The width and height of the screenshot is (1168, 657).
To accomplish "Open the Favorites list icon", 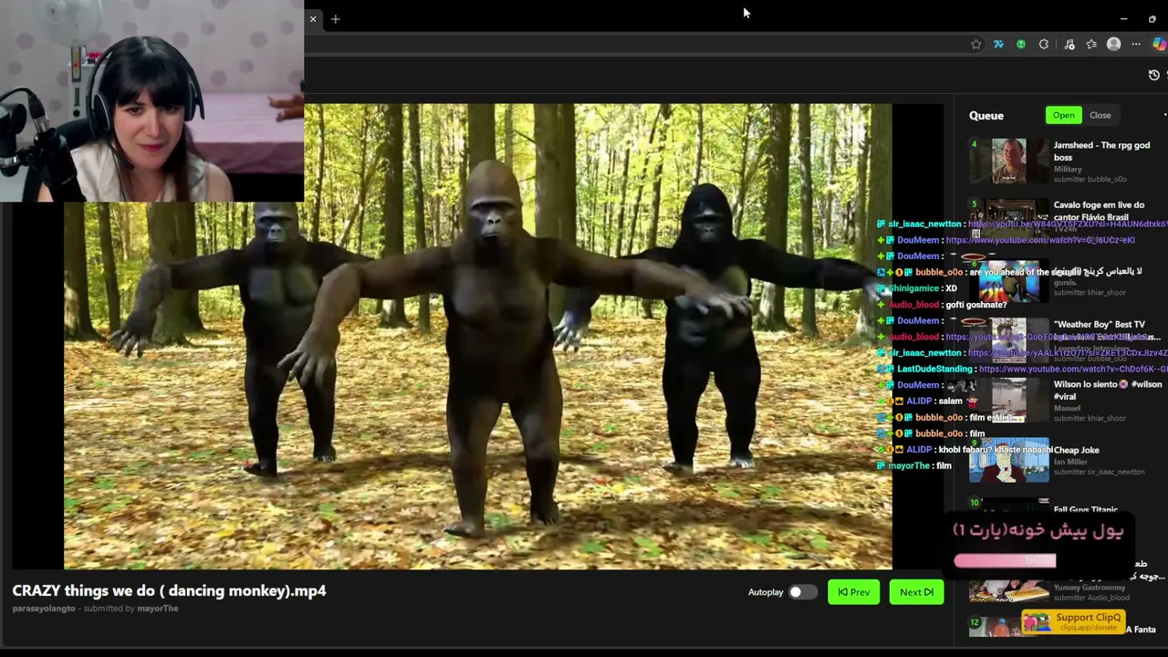I will pyautogui.click(x=1091, y=44).
